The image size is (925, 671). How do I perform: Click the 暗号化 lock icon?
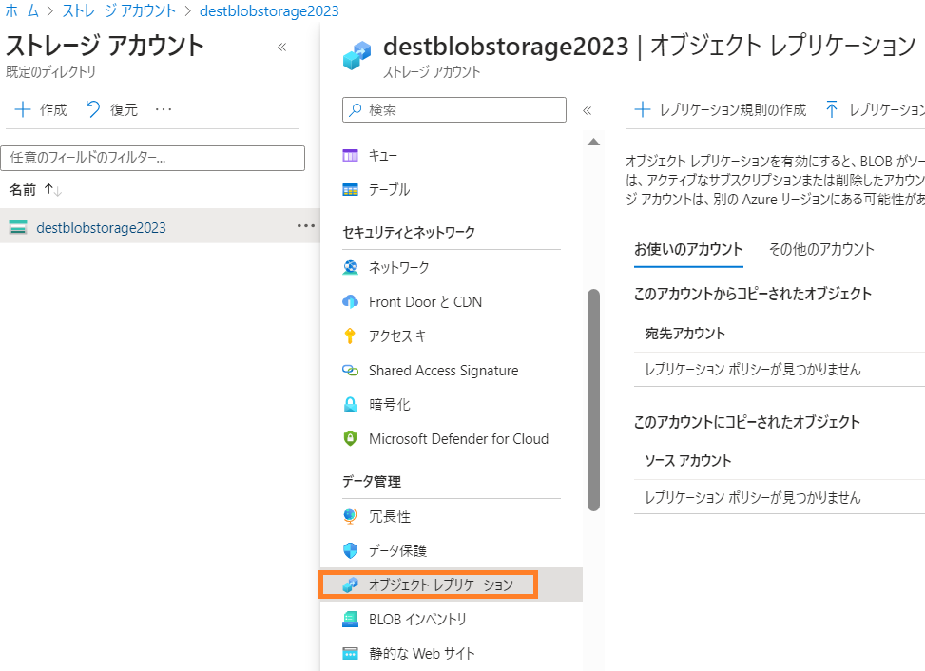point(351,405)
